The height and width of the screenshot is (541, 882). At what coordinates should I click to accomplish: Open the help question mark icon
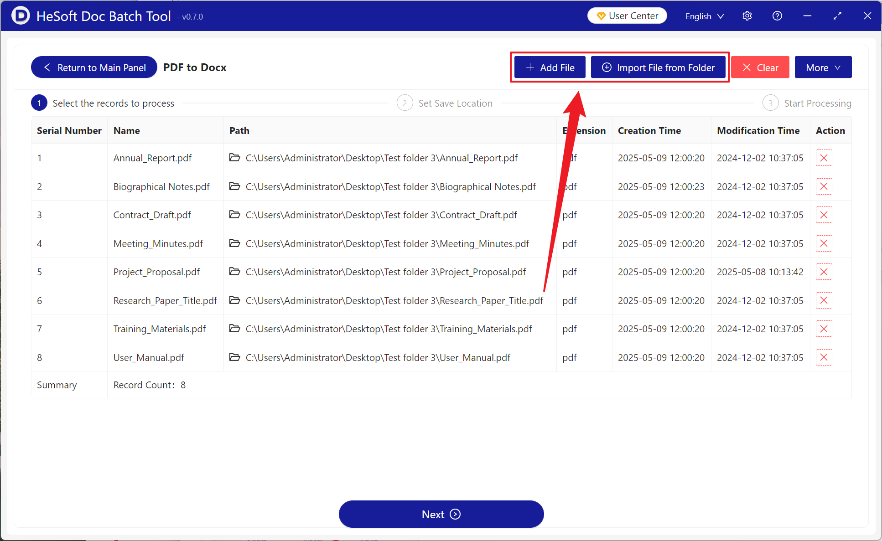(x=777, y=16)
